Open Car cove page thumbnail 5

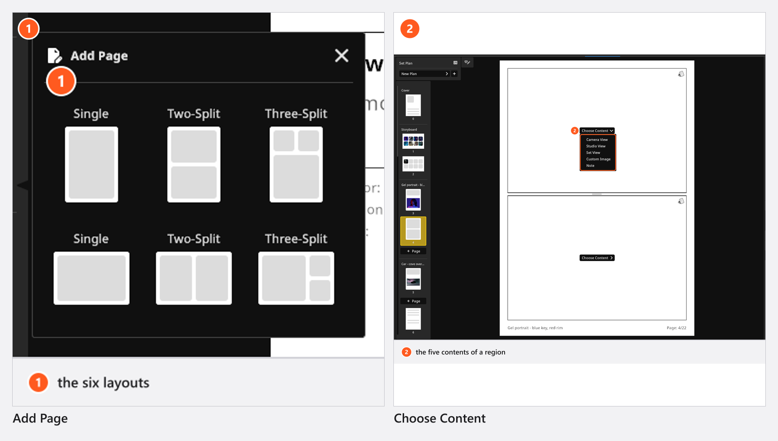pyautogui.click(x=413, y=279)
